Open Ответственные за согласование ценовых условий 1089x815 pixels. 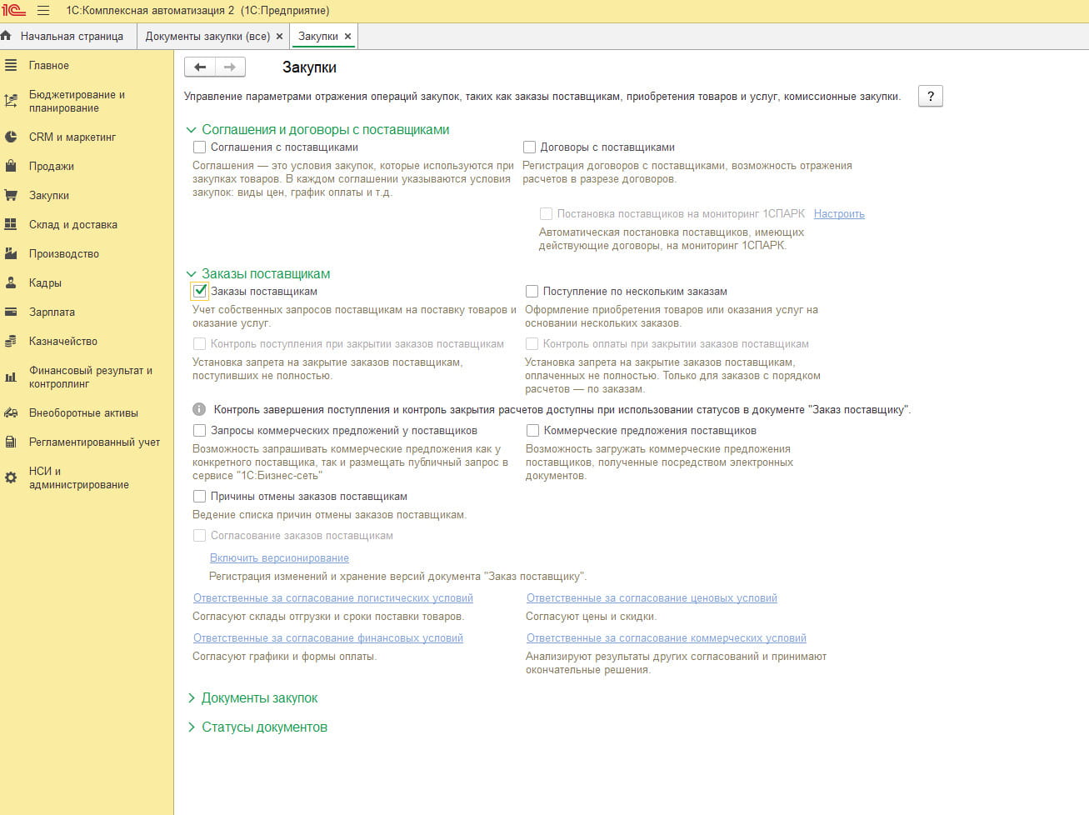652,597
